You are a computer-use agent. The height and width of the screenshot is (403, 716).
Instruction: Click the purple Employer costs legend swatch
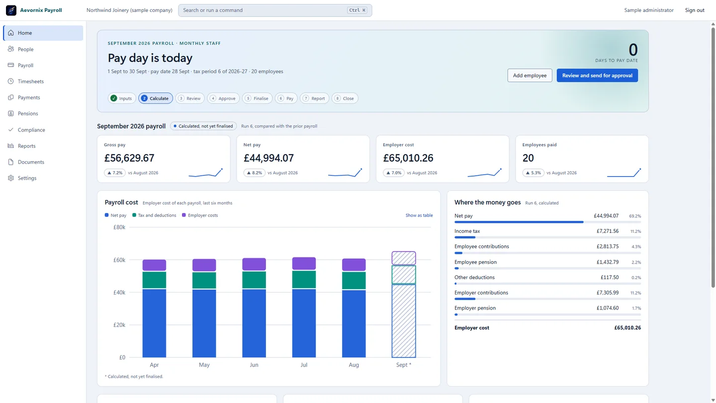coord(184,215)
